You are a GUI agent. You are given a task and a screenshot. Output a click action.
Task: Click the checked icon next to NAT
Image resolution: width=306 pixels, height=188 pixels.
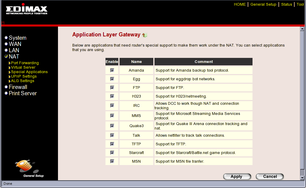6,56
